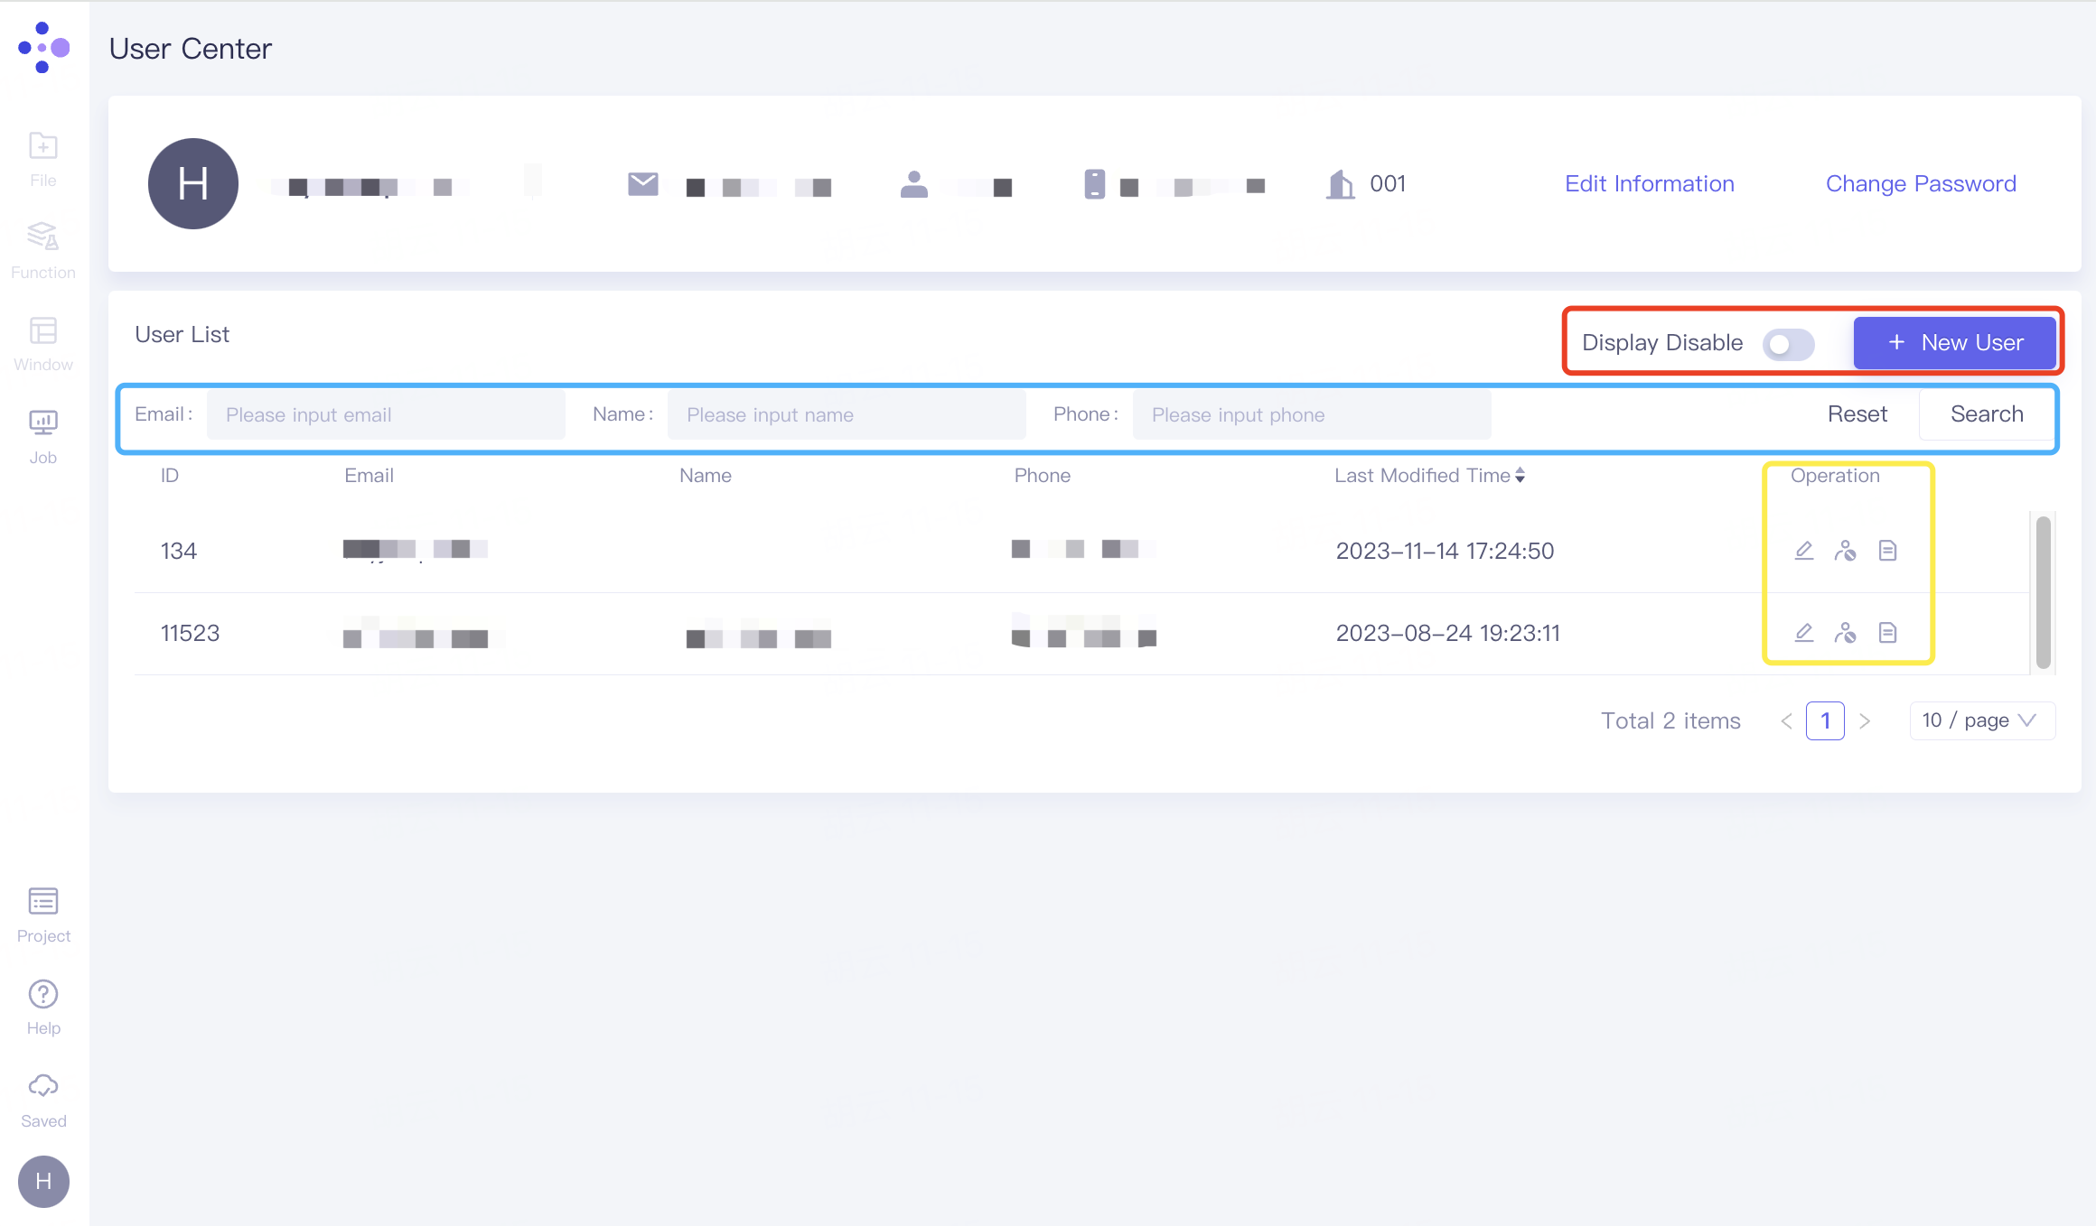This screenshot has height=1226, width=2096.
Task: Expand the 10 / page dropdown
Action: click(x=1982, y=720)
